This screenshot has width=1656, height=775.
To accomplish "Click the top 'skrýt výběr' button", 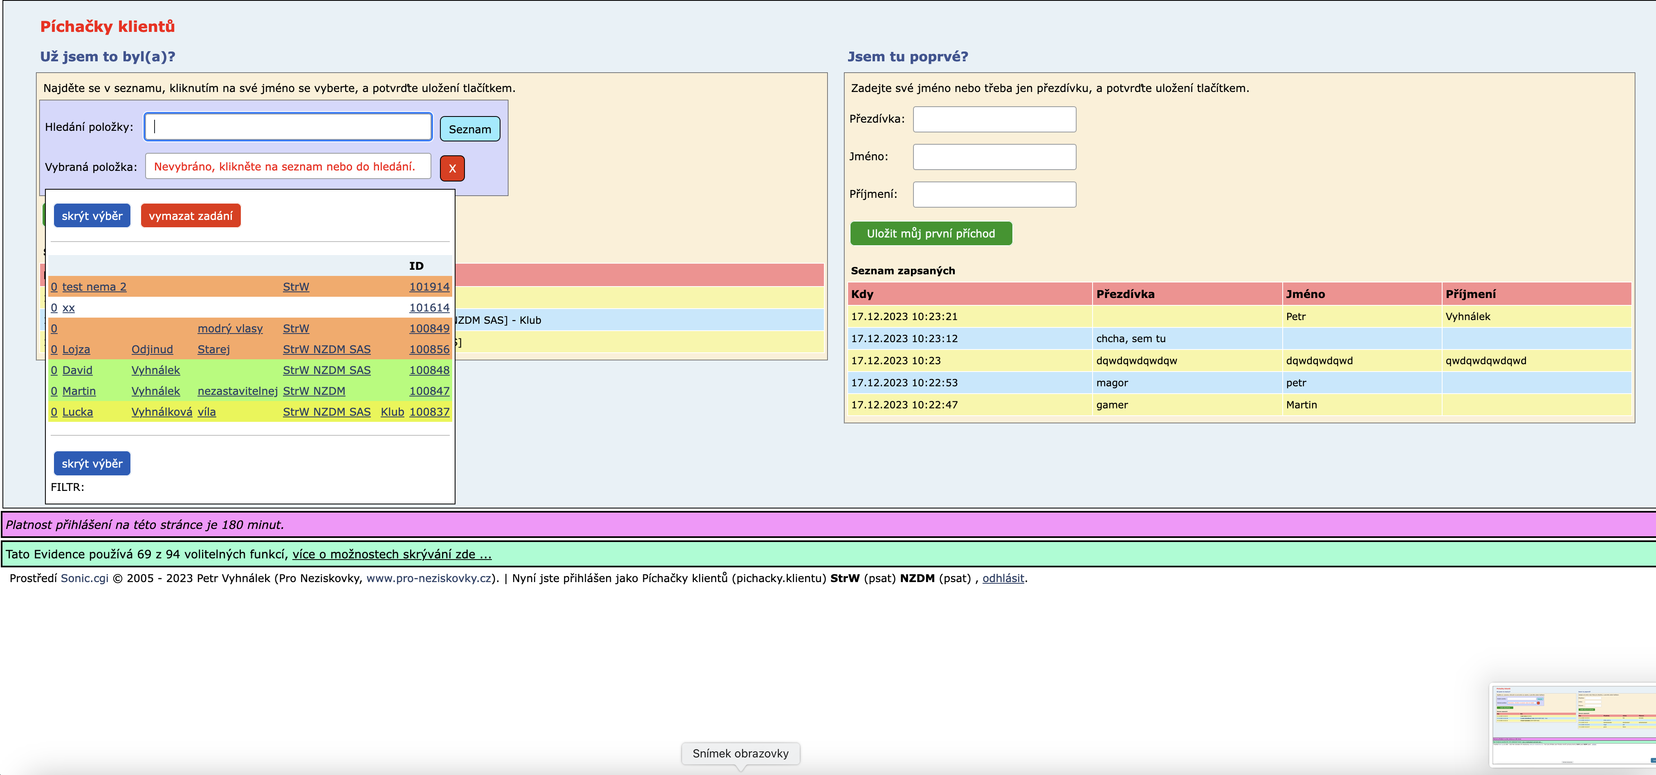I will point(92,216).
